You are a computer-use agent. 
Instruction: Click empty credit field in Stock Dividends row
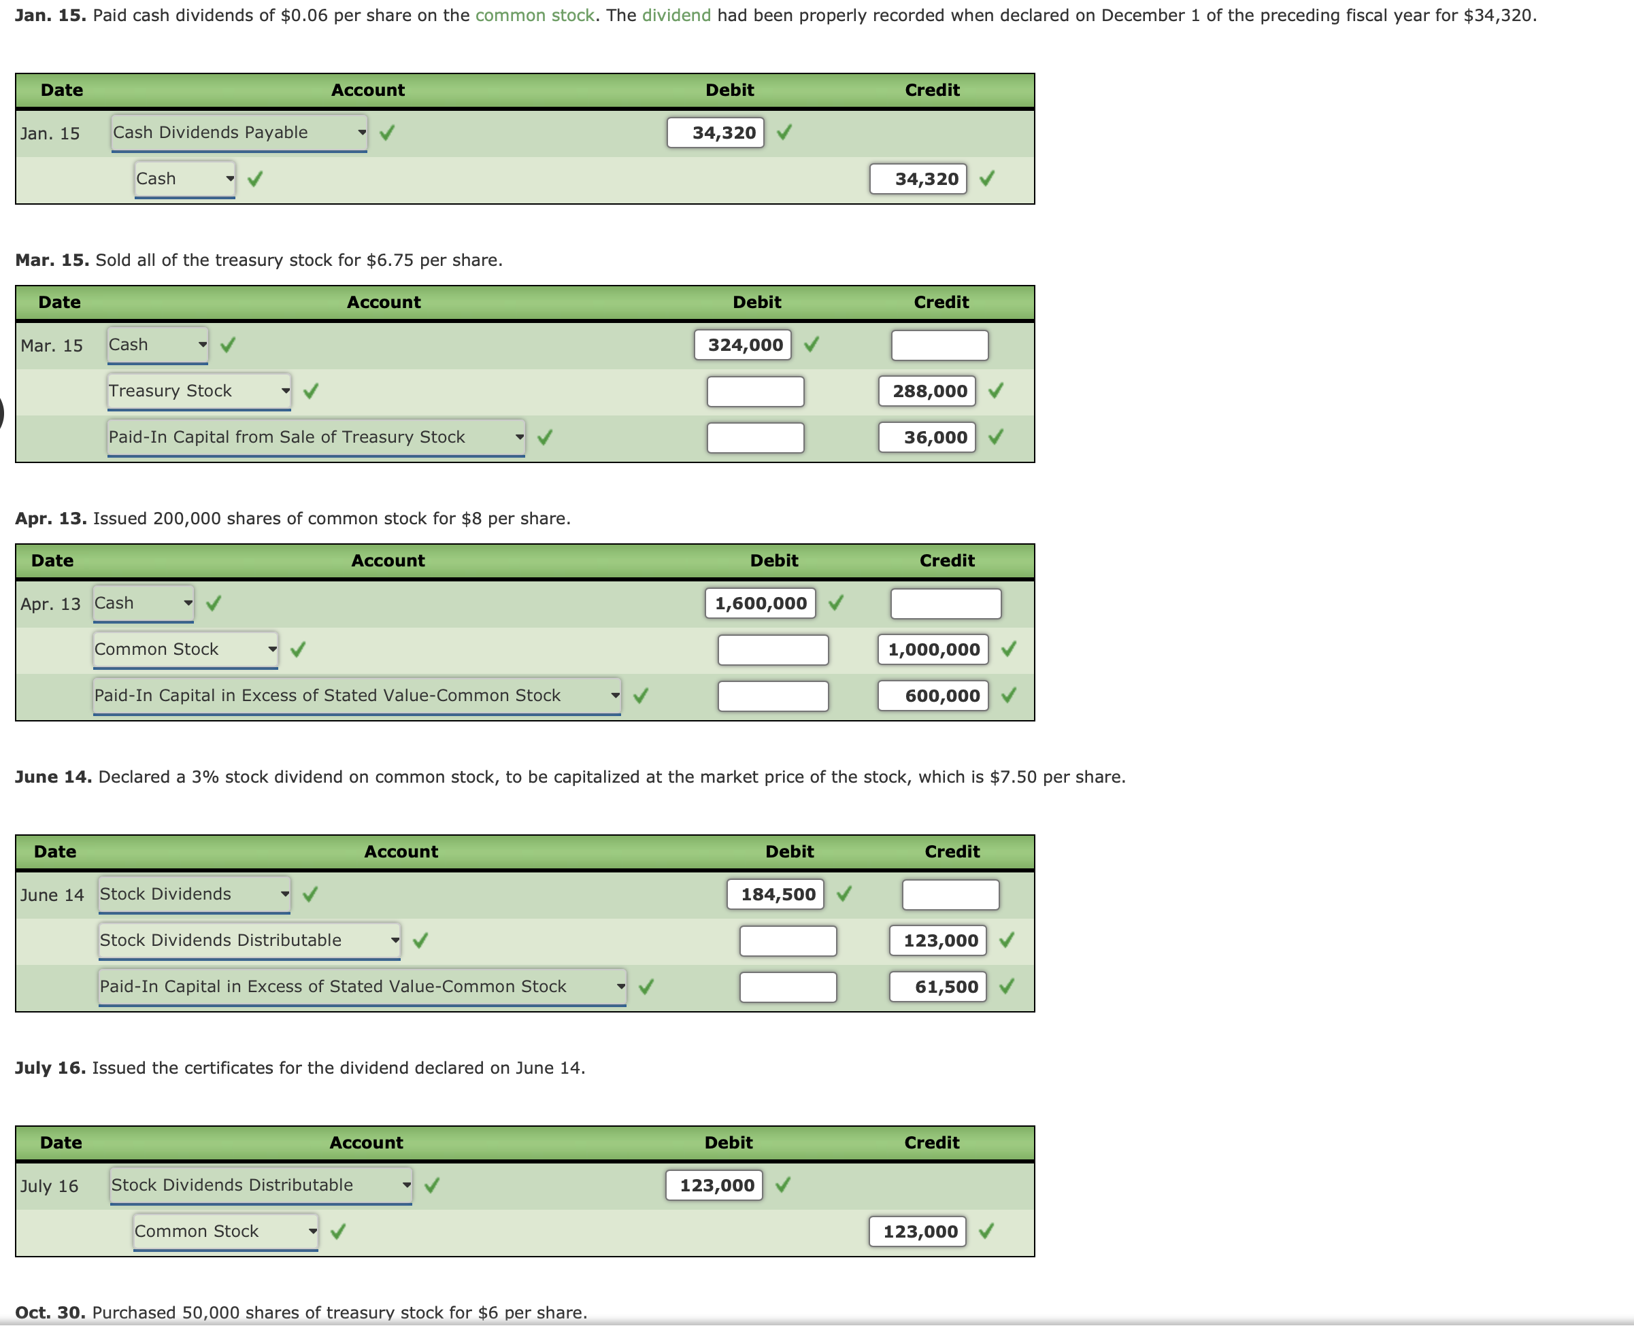pos(950,894)
